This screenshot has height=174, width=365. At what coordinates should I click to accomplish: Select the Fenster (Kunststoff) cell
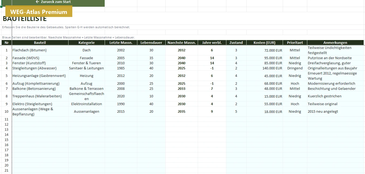click(40, 63)
